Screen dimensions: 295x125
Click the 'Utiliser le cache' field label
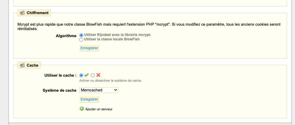(60, 75)
